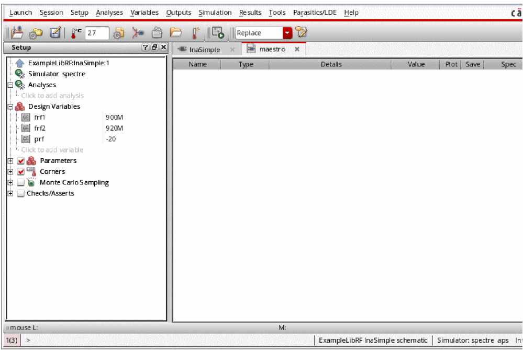Click the help question mark in Setup panel
523x350 pixels.
(146, 48)
